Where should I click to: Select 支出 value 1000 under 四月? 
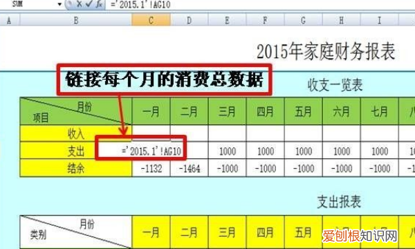point(265,151)
